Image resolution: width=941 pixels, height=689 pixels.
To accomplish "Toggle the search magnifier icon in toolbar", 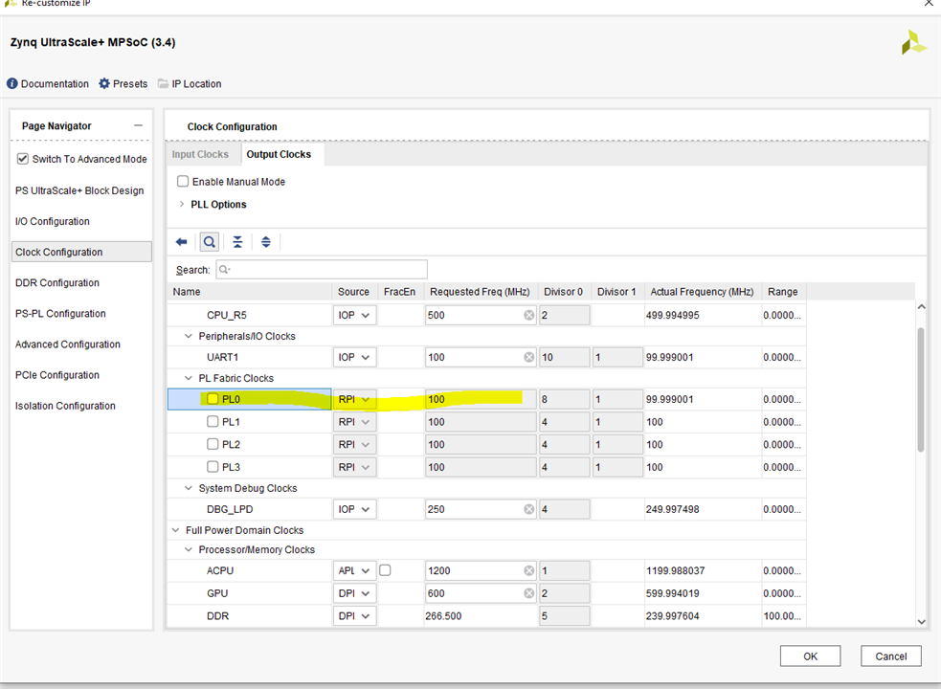I will click(209, 242).
